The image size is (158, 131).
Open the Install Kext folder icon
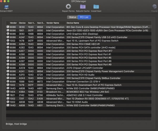(x=96, y=7)
